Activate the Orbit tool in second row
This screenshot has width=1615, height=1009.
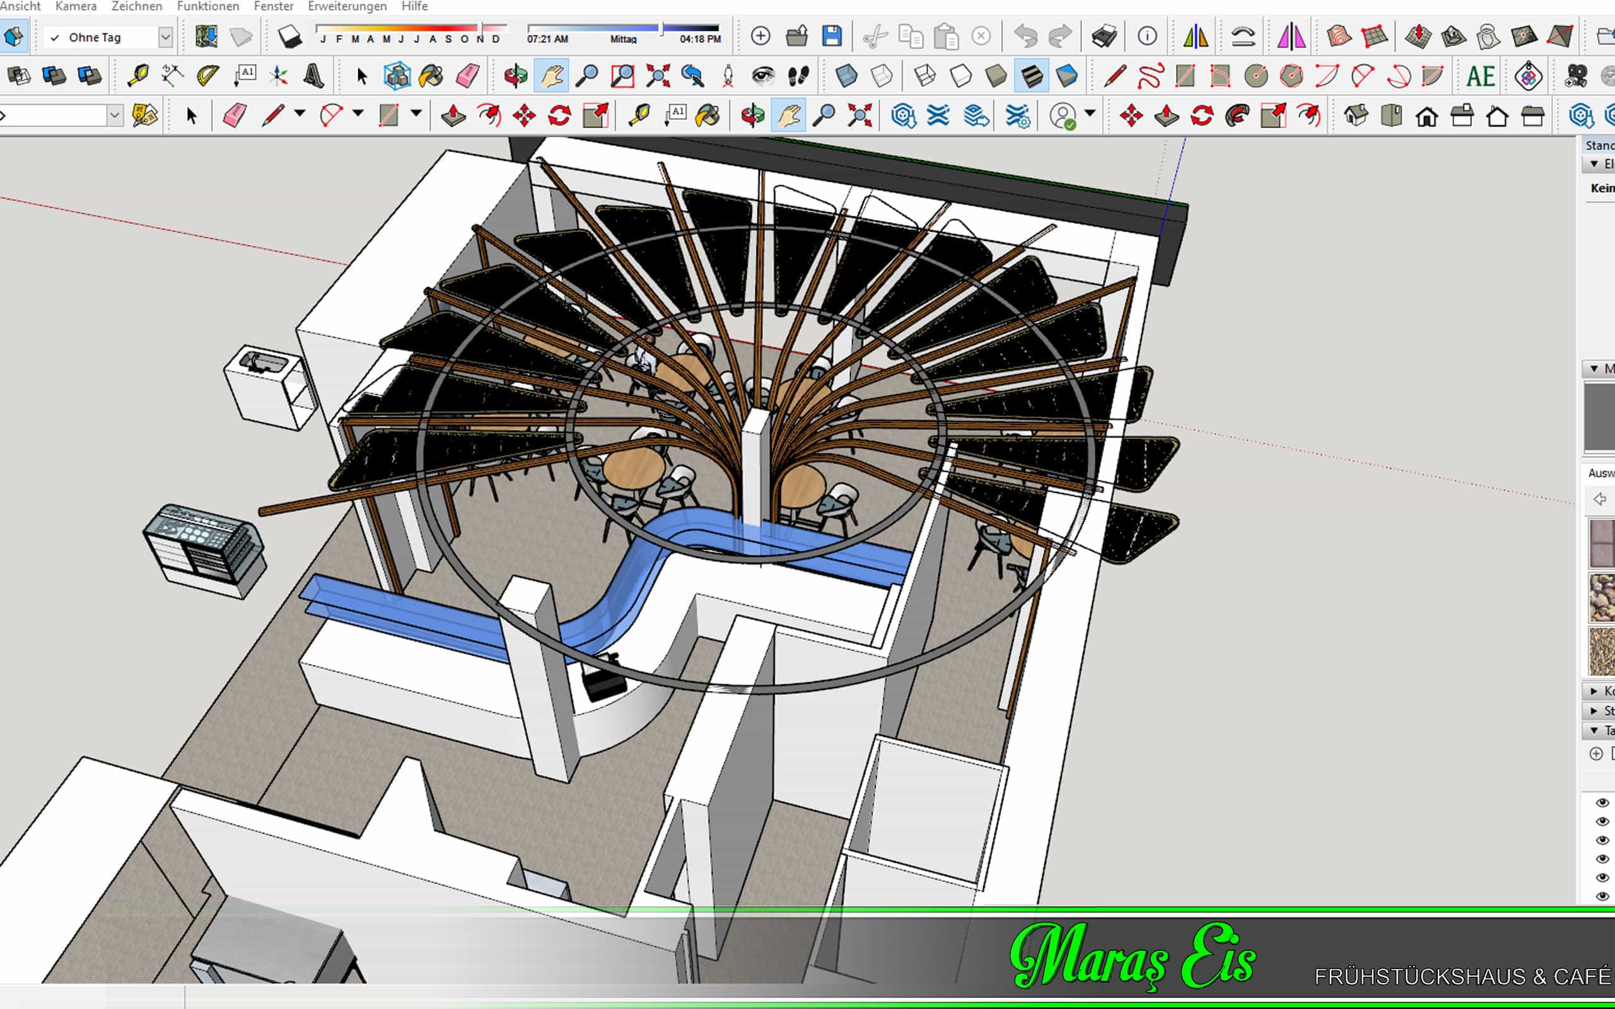[515, 76]
